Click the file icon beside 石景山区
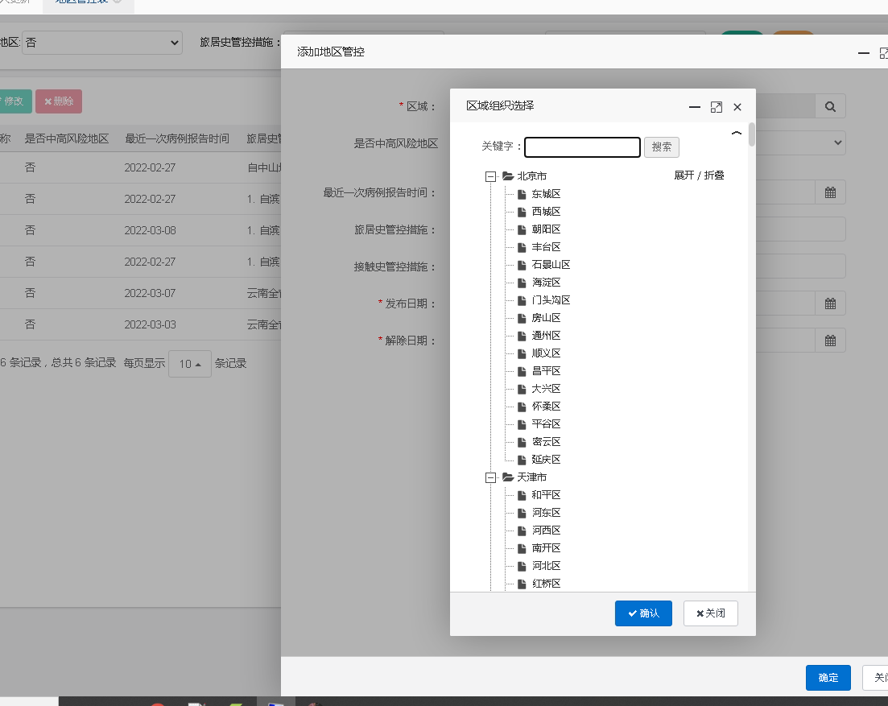 coord(522,265)
